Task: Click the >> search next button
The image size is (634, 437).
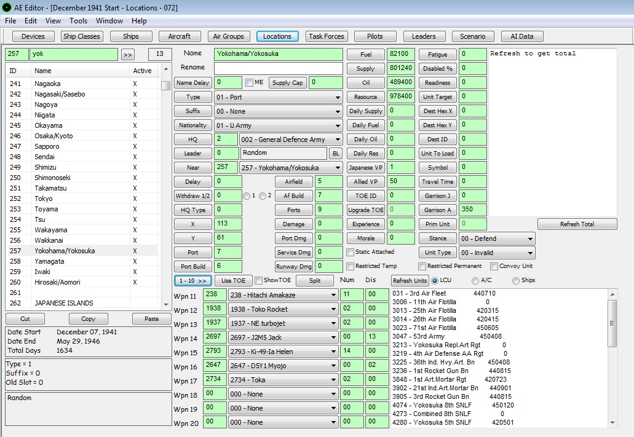Action: pos(128,55)
